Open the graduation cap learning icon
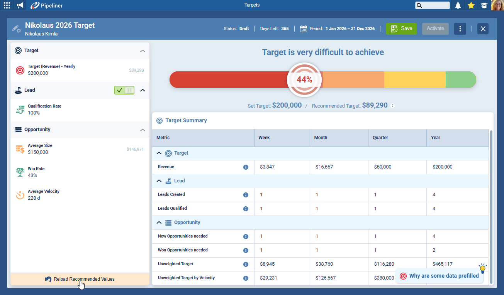This screenshot has width=504, height=295. click(x=484, y=5)
